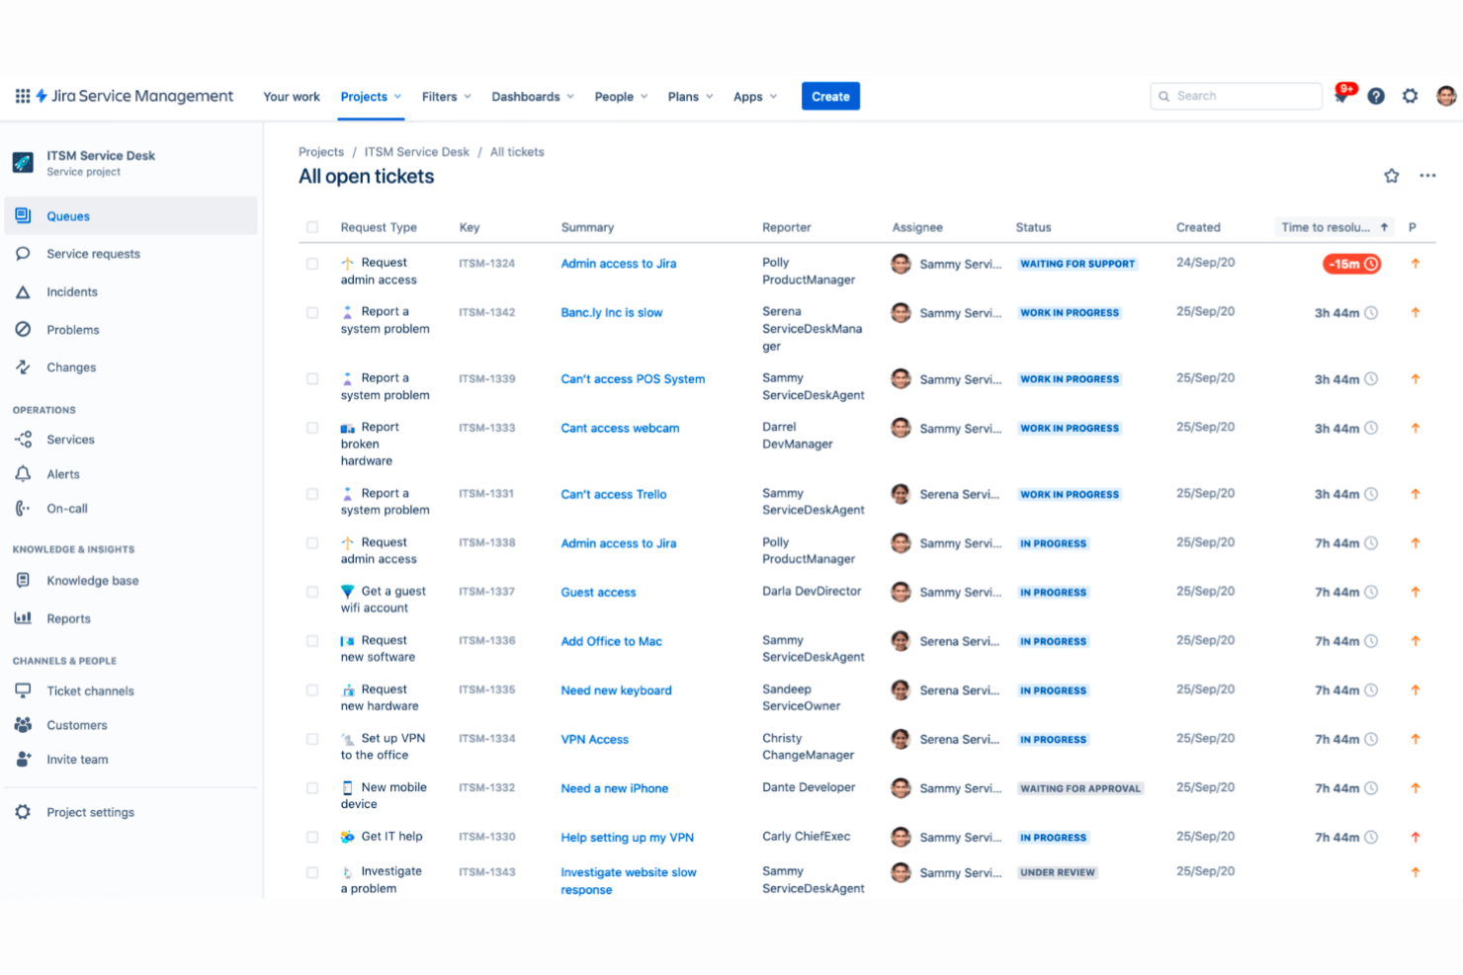Screen dimensions: 1463x975
Task: Open the On-call section under Operations
Action: (x=66, y=508)
